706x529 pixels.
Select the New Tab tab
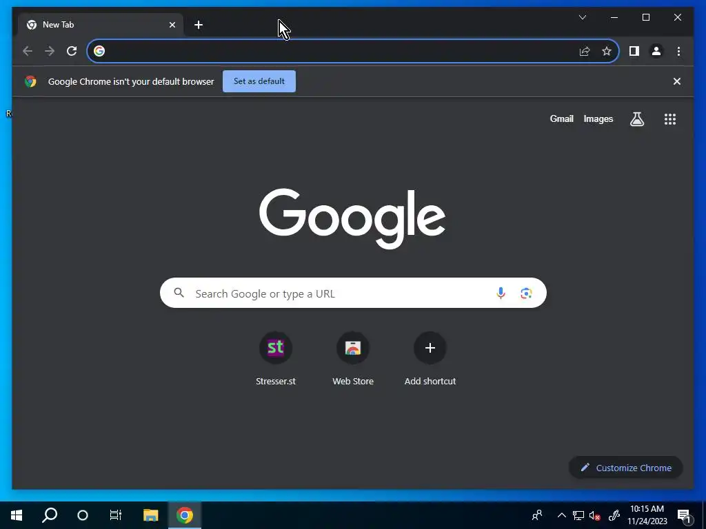pos(101,25)
